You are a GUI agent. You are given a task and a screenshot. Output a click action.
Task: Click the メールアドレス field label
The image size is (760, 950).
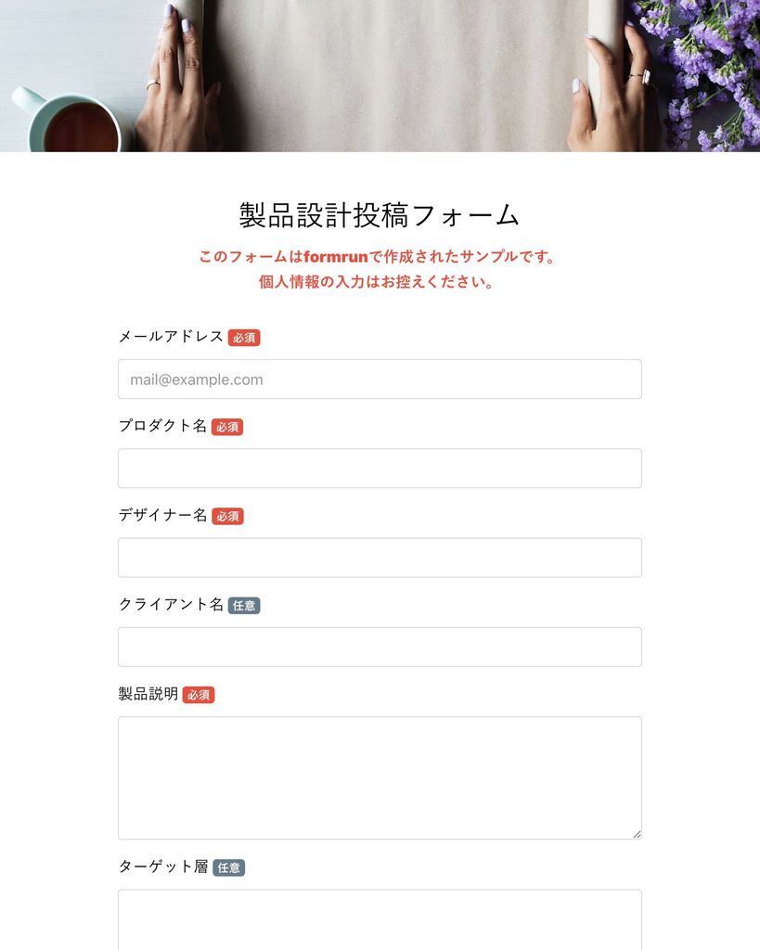pyautogui.click(x=171, y=337)
